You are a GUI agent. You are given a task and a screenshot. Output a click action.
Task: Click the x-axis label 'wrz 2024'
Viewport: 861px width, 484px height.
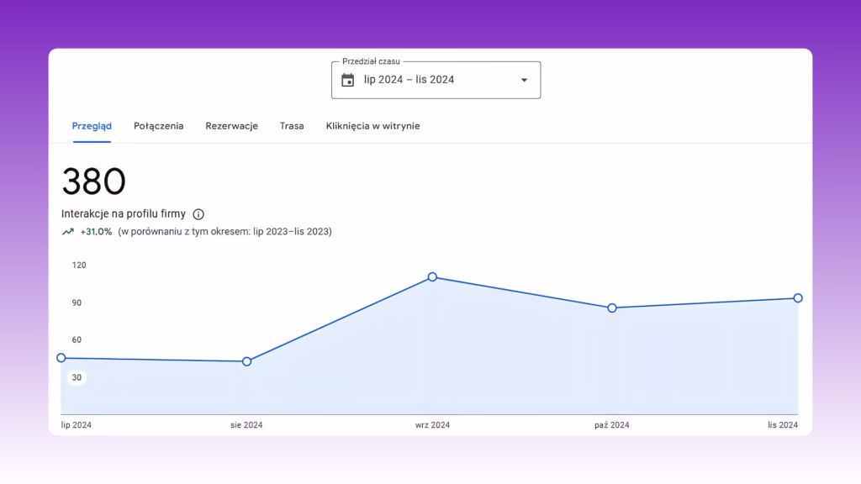[x=433, y=425]
